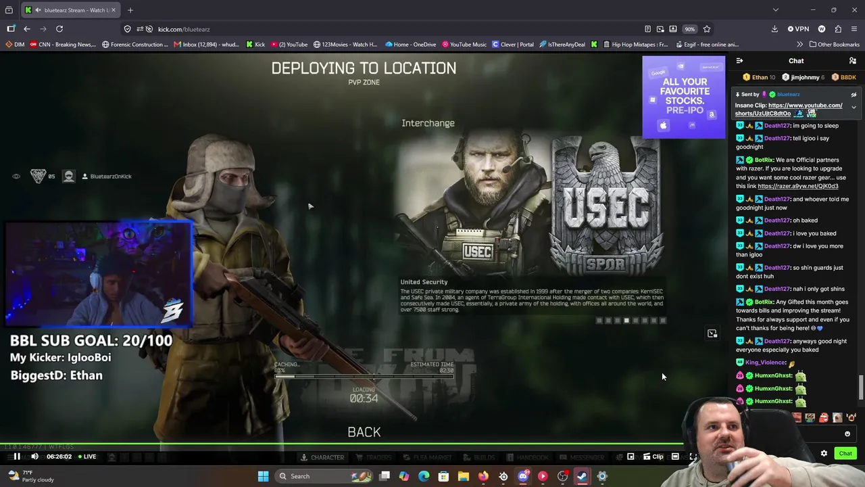
Task: Click the Windows Start button
Action: tap(263, 476)
